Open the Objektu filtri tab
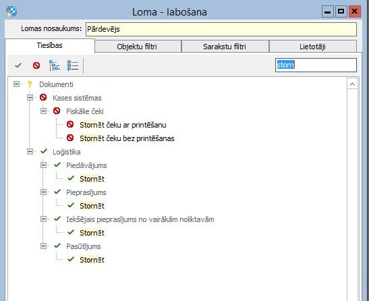 tap(138, 47)
